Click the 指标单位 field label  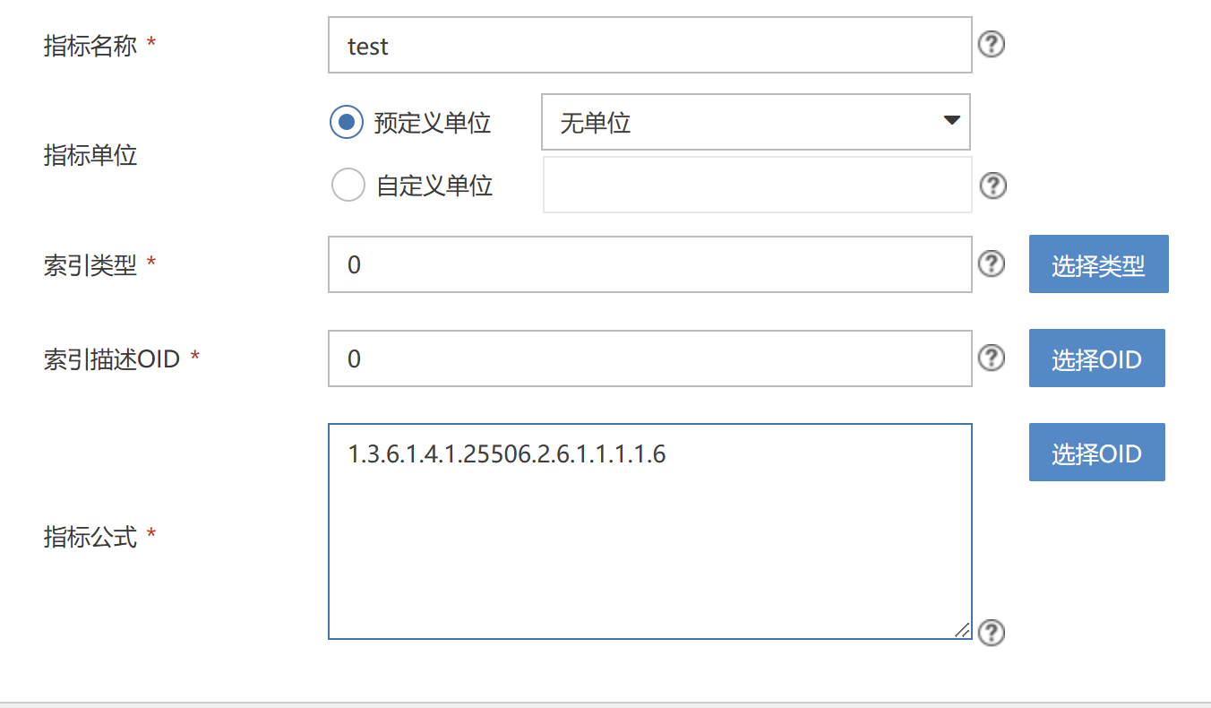pos(90,155)
